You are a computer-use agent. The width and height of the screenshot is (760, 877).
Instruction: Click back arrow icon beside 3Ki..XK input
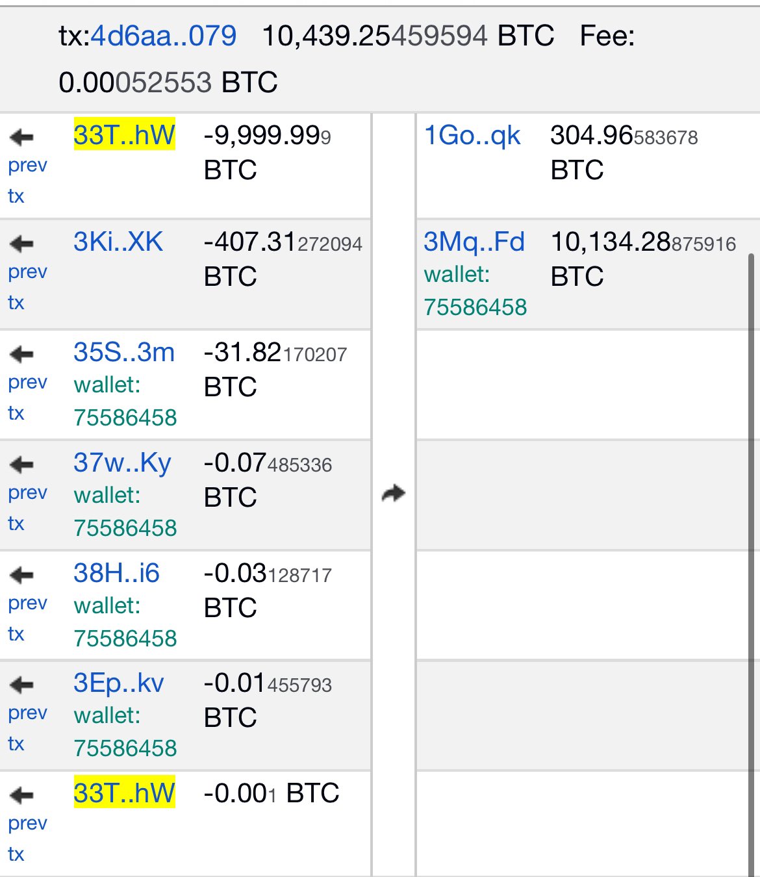pyautogui.click(x=21, y=244)
